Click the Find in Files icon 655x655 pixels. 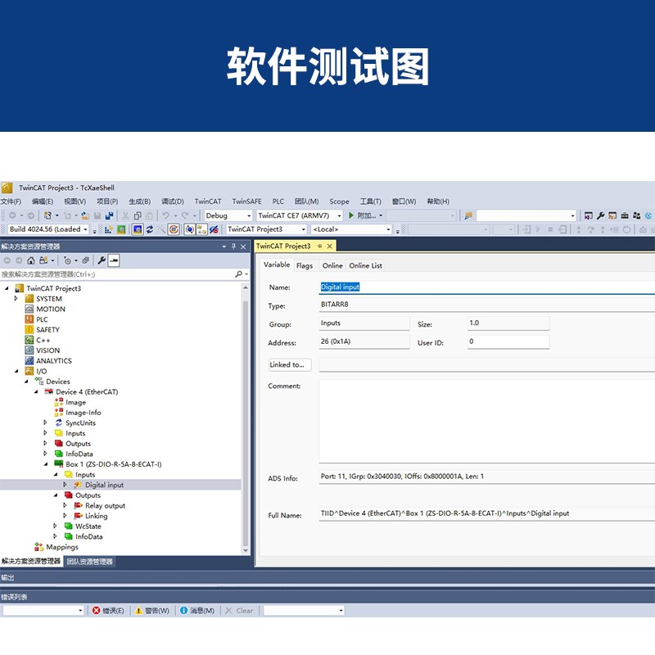click(x=468, y=215)
